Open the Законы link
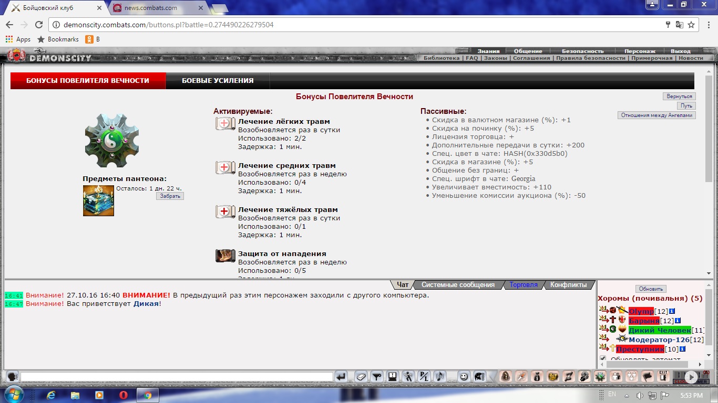This screenshot has width=718, height=403. 495,58
